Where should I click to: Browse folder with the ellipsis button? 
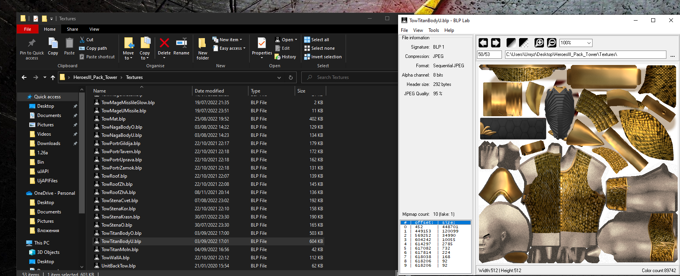[673, 55]
